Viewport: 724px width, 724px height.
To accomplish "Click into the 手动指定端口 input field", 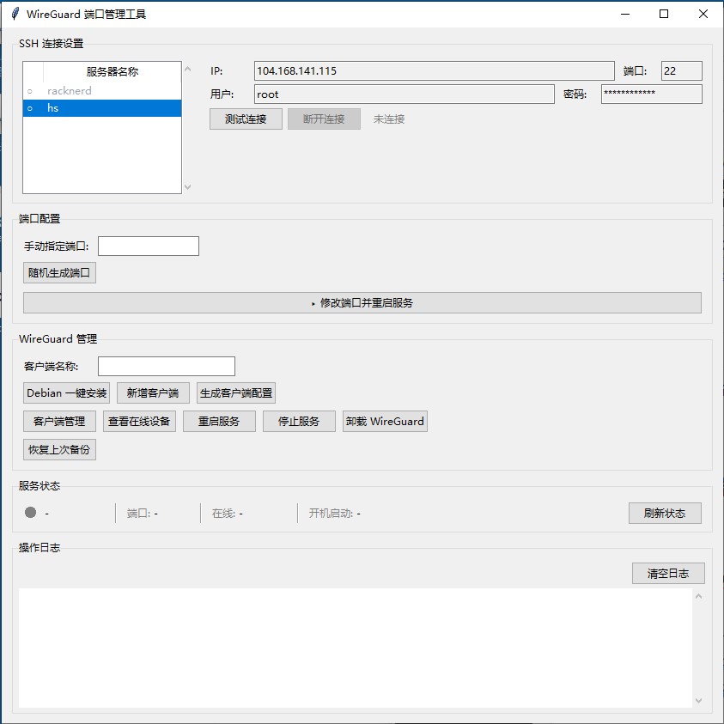I will click(x=149, y=246).
